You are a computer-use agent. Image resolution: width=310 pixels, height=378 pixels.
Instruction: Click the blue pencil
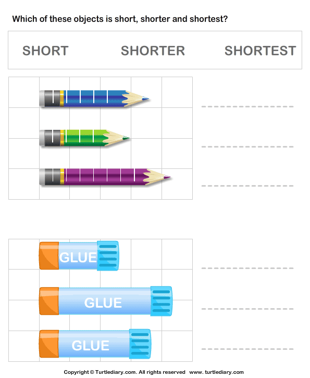94,99
